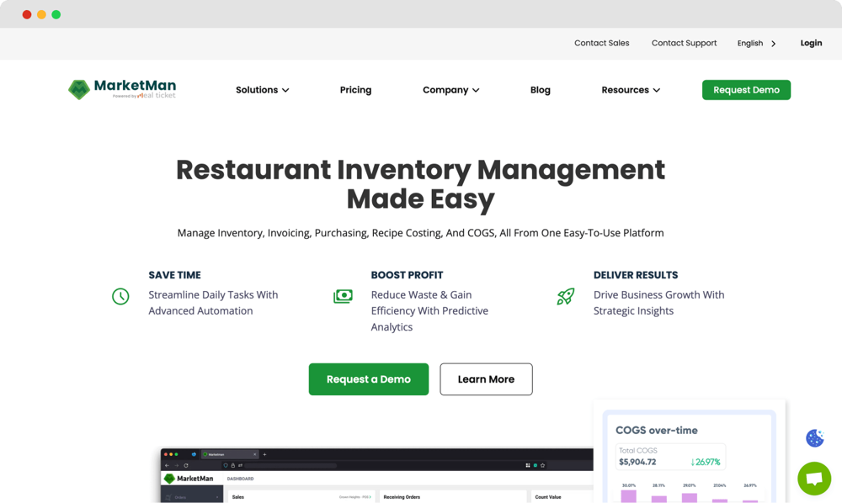This screenshot has width=842, height=503.
Task: Click the green macOS traffic light button
Action: point(56,14)
